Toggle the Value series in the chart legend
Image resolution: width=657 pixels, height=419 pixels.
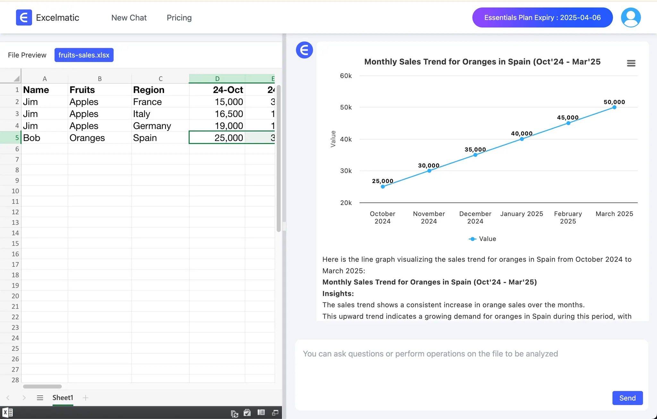tap(482, 239)
